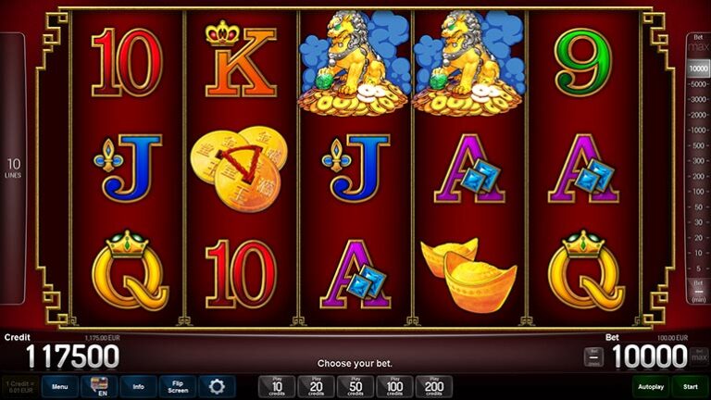
Task: Select the Play 100 credits chip
Action: click(x=394, y=387)
